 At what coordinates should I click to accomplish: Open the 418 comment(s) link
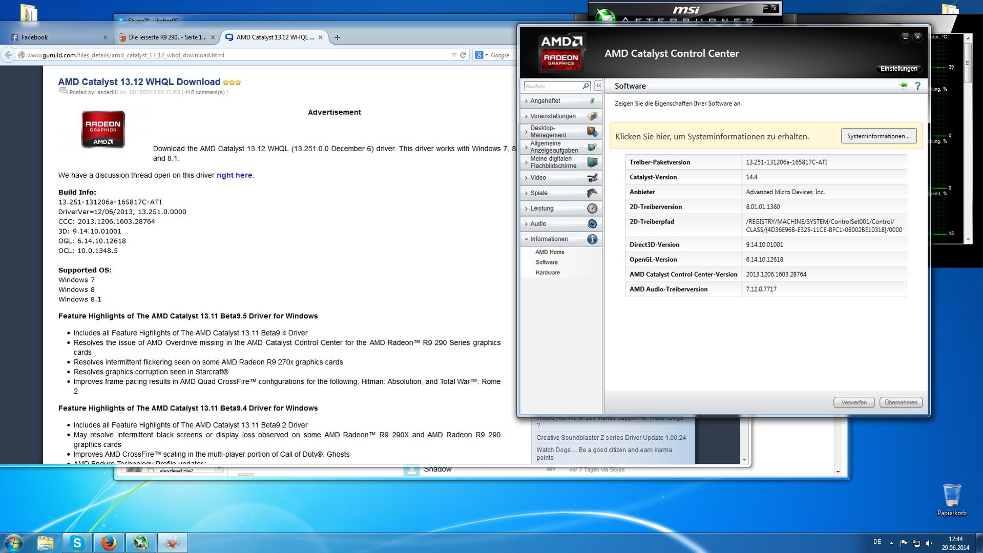point(204,92)
